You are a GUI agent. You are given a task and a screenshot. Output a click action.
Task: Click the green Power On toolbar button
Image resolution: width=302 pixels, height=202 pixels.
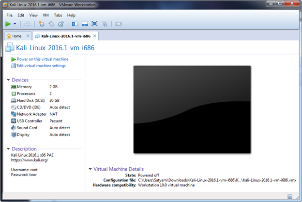[8, 24]
